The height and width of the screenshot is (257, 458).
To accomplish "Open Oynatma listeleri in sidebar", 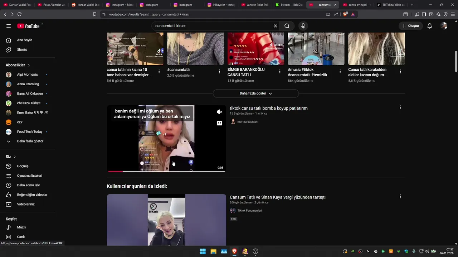I will coord(27,176).
